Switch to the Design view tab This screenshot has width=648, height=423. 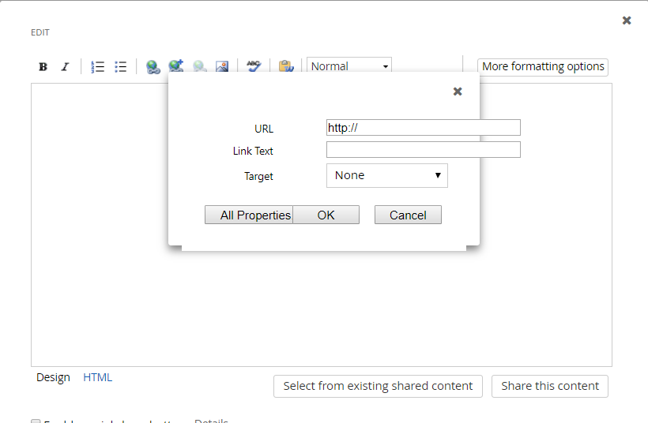[53, 377]
